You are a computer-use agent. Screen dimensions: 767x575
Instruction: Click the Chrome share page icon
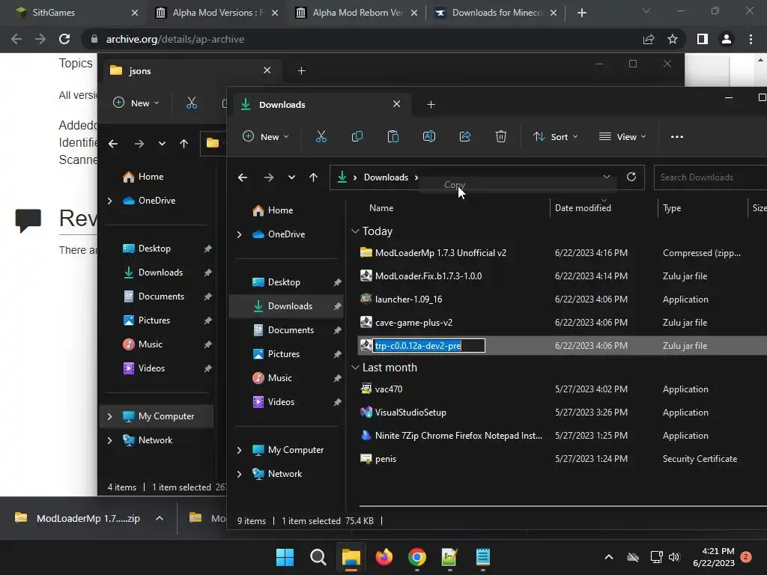649,39
